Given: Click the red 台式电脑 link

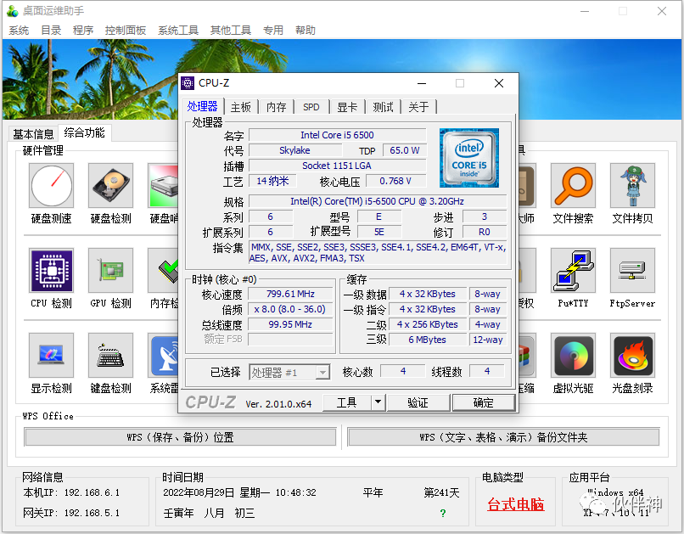Looking at the screenshot, I should click(x=516, y=504).
